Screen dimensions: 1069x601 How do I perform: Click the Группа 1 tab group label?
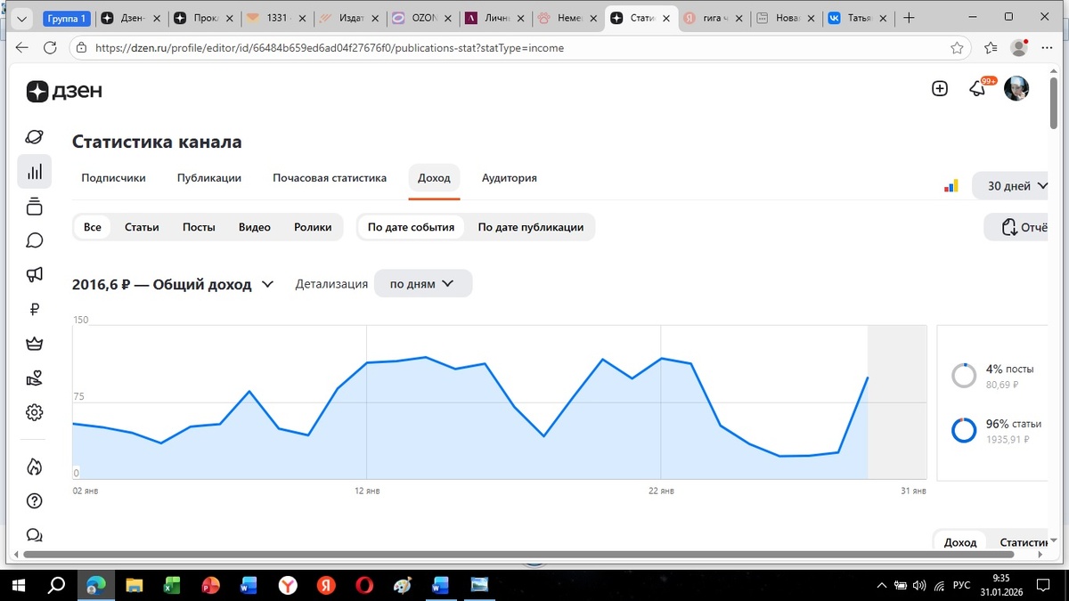point(66,18)
